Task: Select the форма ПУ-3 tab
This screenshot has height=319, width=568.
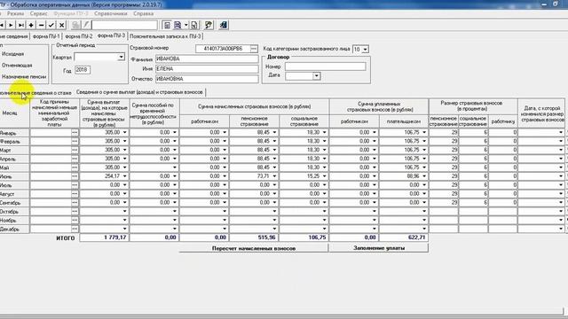Action: (111, 35)
